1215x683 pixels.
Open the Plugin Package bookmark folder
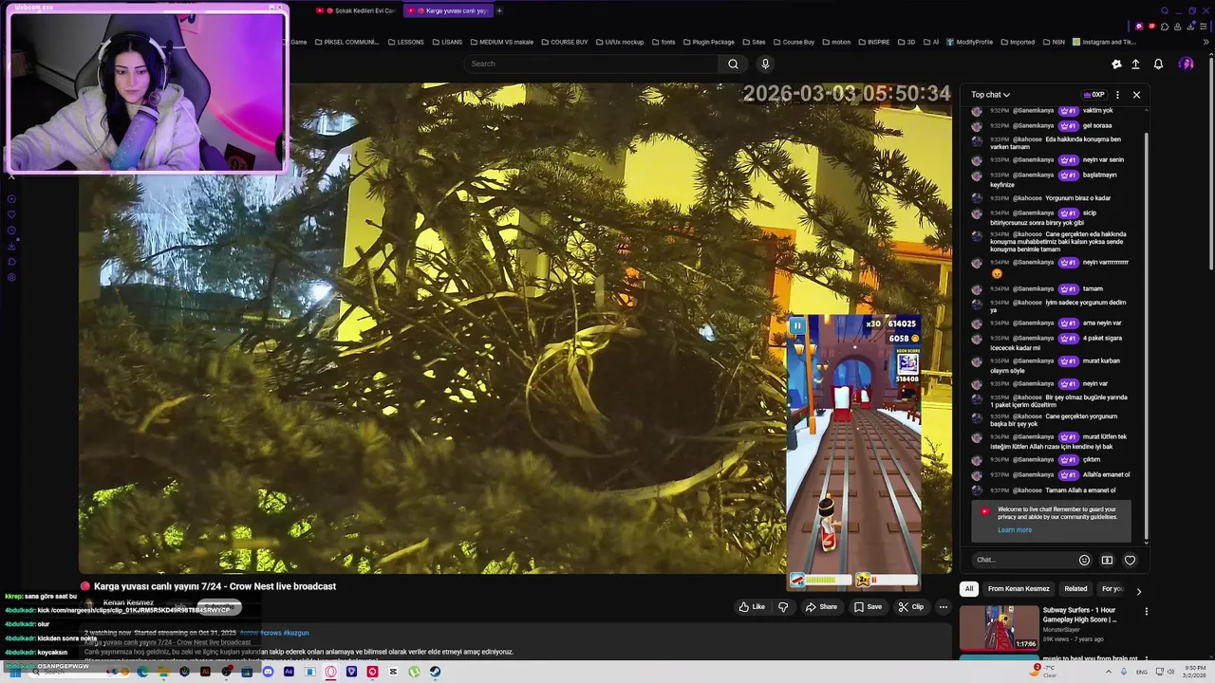click(708, 42)
